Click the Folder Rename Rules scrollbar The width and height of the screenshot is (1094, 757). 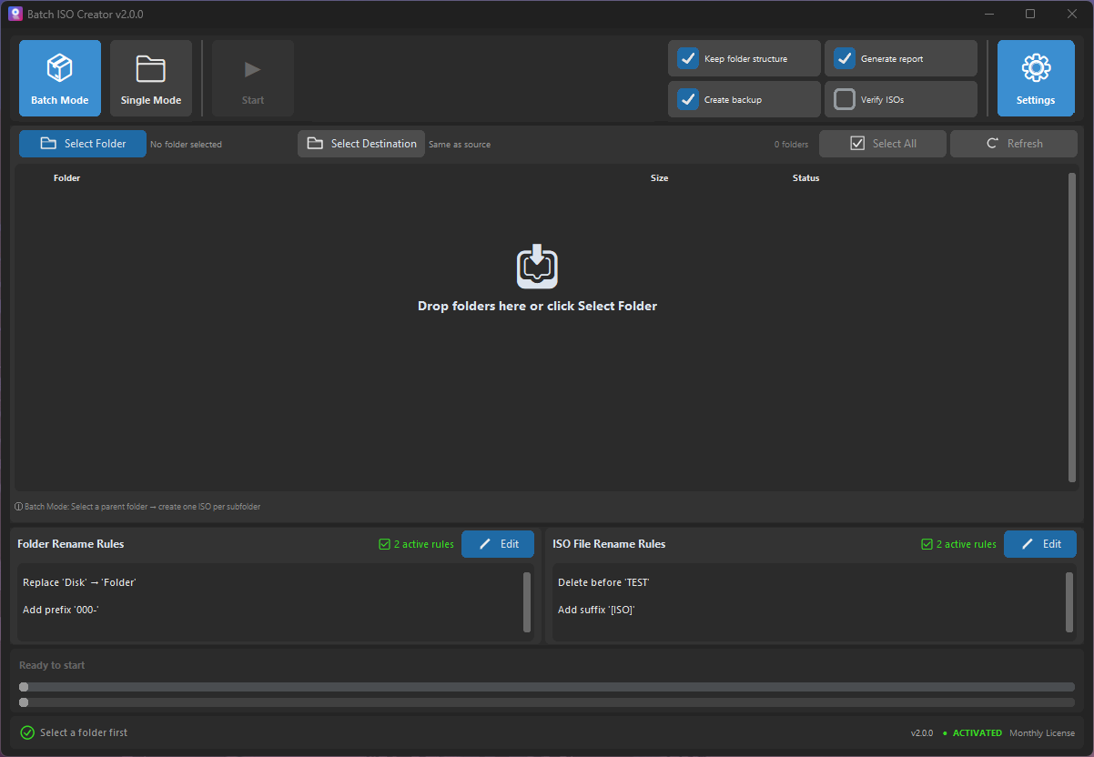527,601
